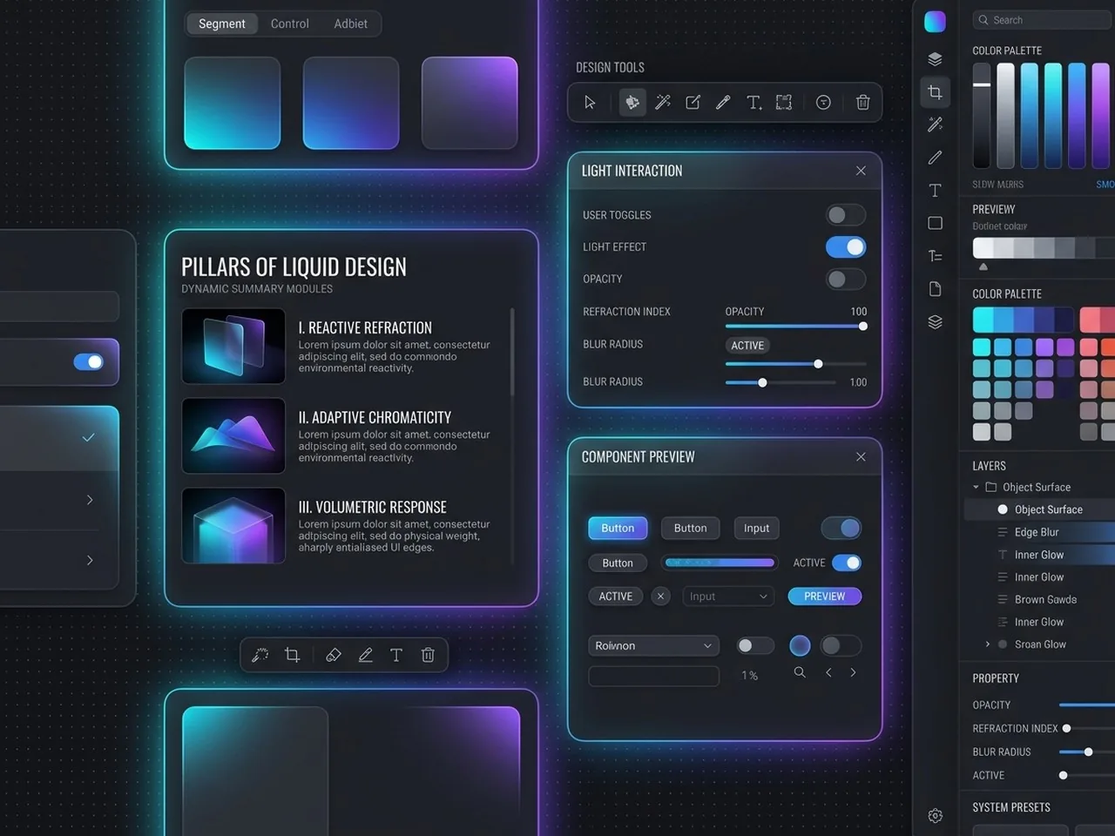Turn off the Light Effect toggle
The width and height of the screenshot is (1115, 836).
[x=845, y=247]
